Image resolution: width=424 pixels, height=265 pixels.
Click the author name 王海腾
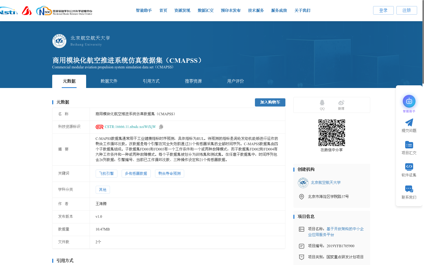101,204
